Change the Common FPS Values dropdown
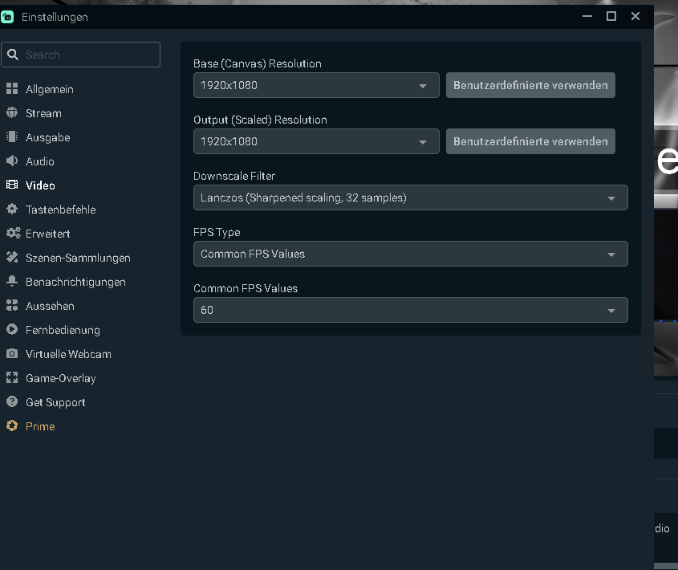The image size is (678, 570). (410, 310)
